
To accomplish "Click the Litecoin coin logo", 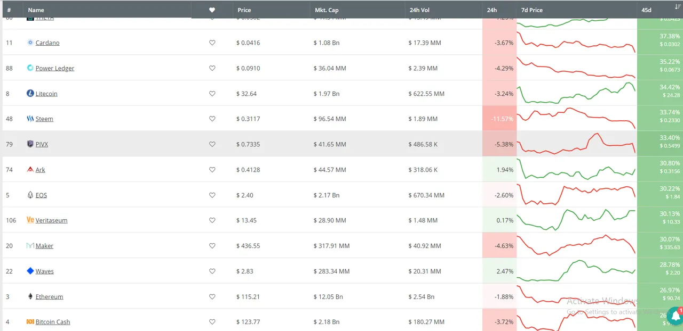I will pos(30,93).
